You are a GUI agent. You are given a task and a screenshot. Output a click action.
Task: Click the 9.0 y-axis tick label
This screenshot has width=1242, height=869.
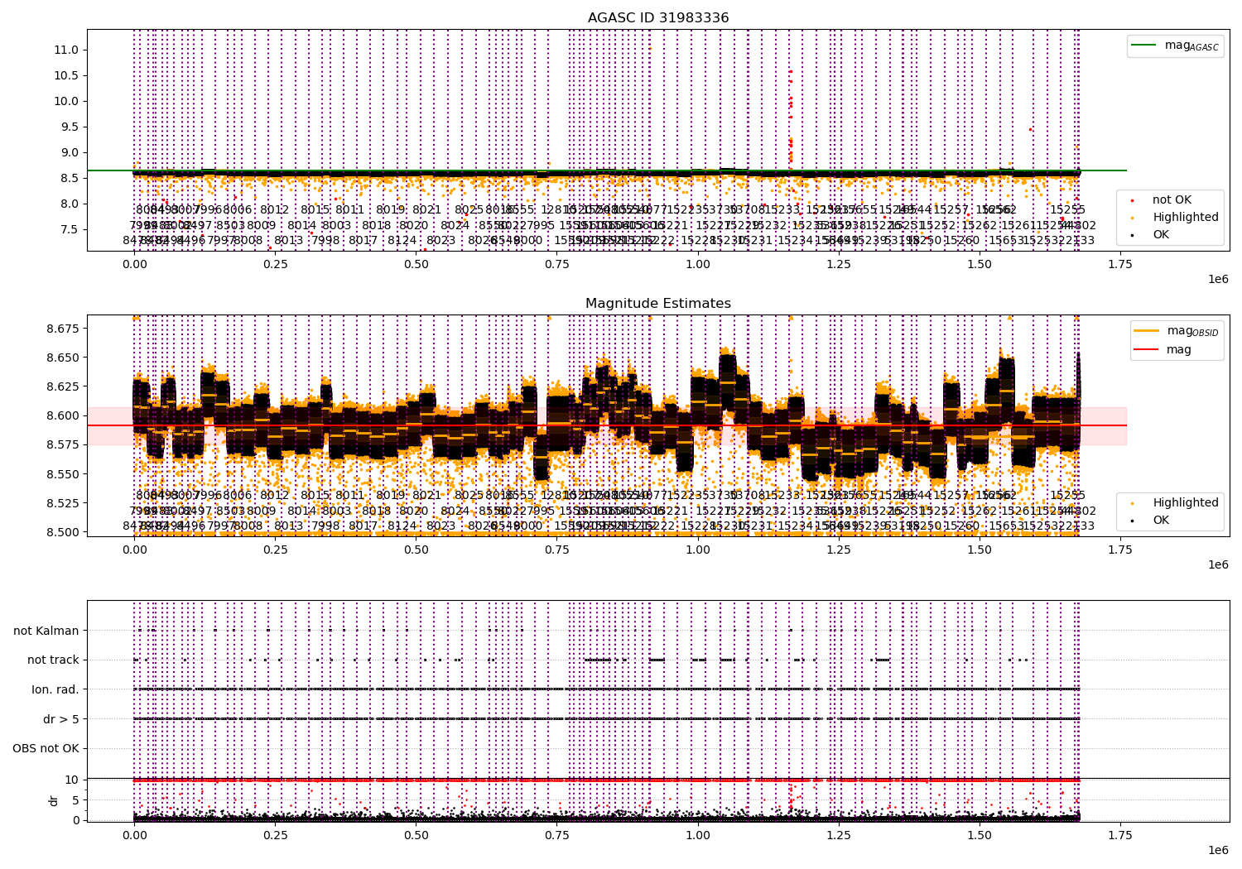(70, 152)
